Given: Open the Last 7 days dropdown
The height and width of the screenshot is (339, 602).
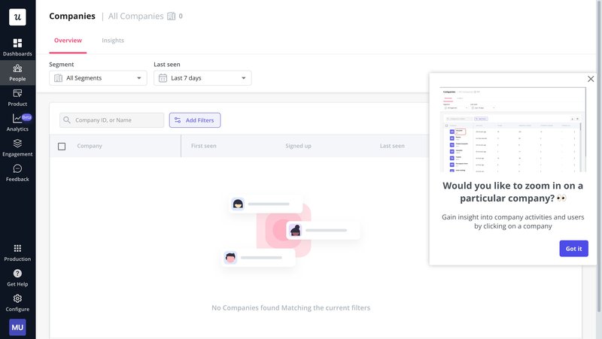Looking at the screenshot, I should coord(202,78).
